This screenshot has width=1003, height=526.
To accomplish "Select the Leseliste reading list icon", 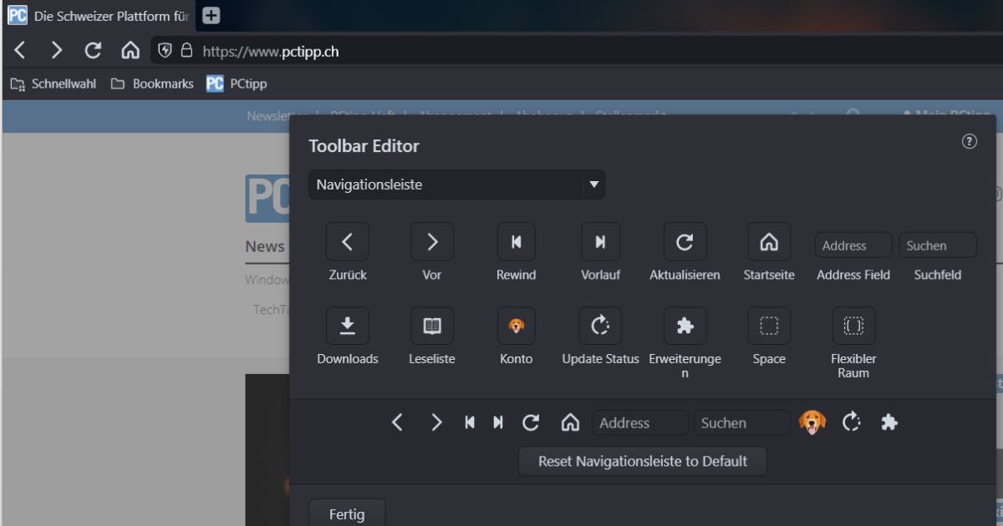I will pyautogui.click(x=432, y=325).
